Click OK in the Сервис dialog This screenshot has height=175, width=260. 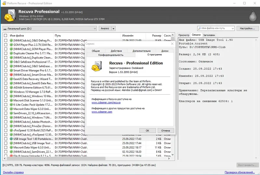click(148, 130)
